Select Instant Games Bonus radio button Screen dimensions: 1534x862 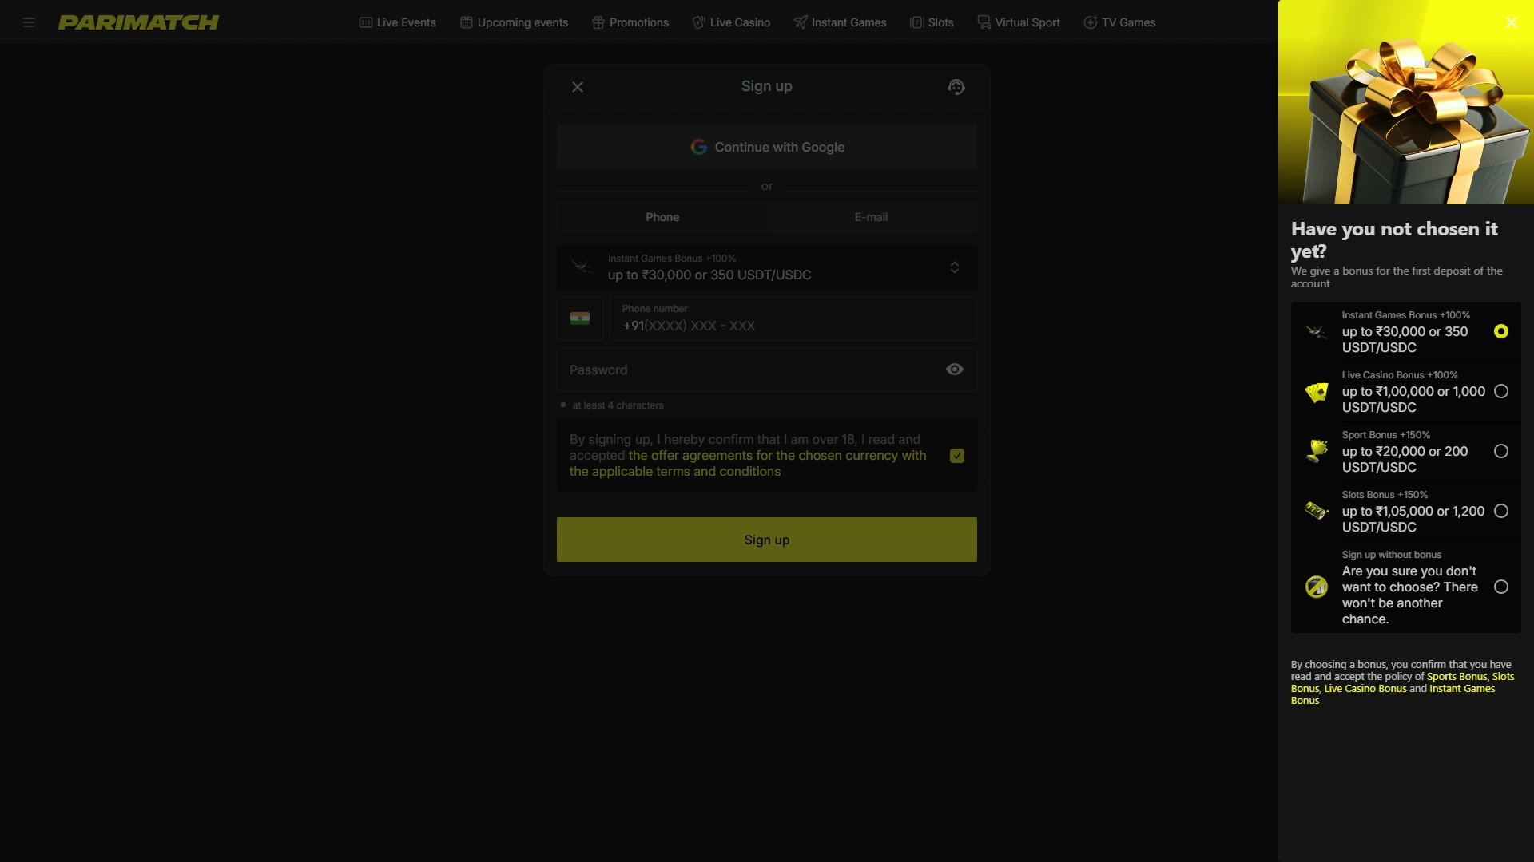(x=1501, y=331)
